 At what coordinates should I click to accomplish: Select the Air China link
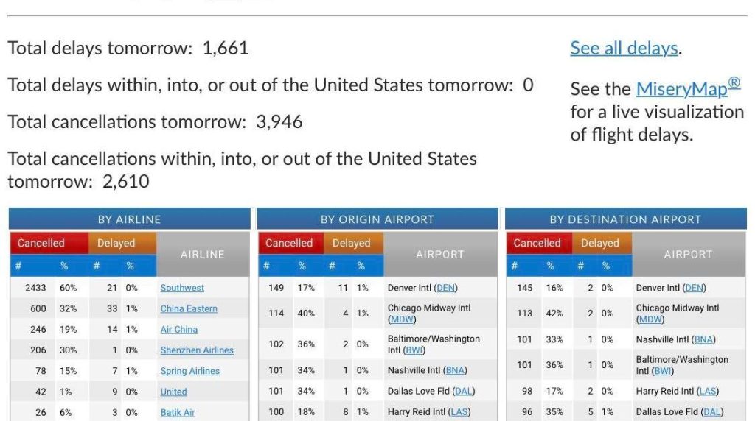178,329
